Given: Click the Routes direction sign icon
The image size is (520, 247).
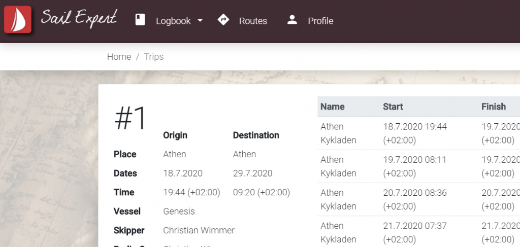Looking at the screenshot, I should coord(223,20).
